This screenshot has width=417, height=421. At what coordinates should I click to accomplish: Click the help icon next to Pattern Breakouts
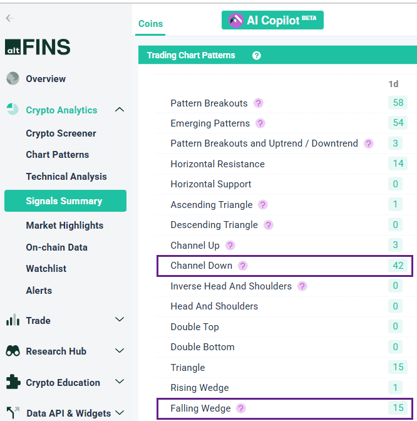[258, 103]
